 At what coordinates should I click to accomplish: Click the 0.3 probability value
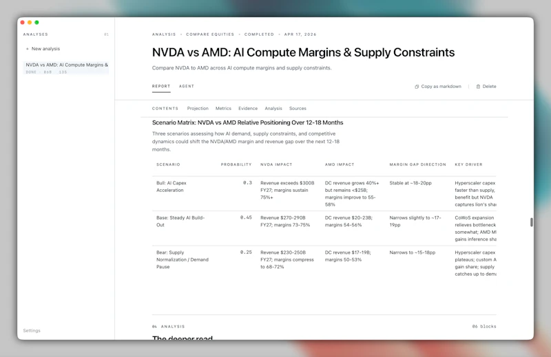coord(247,183)
